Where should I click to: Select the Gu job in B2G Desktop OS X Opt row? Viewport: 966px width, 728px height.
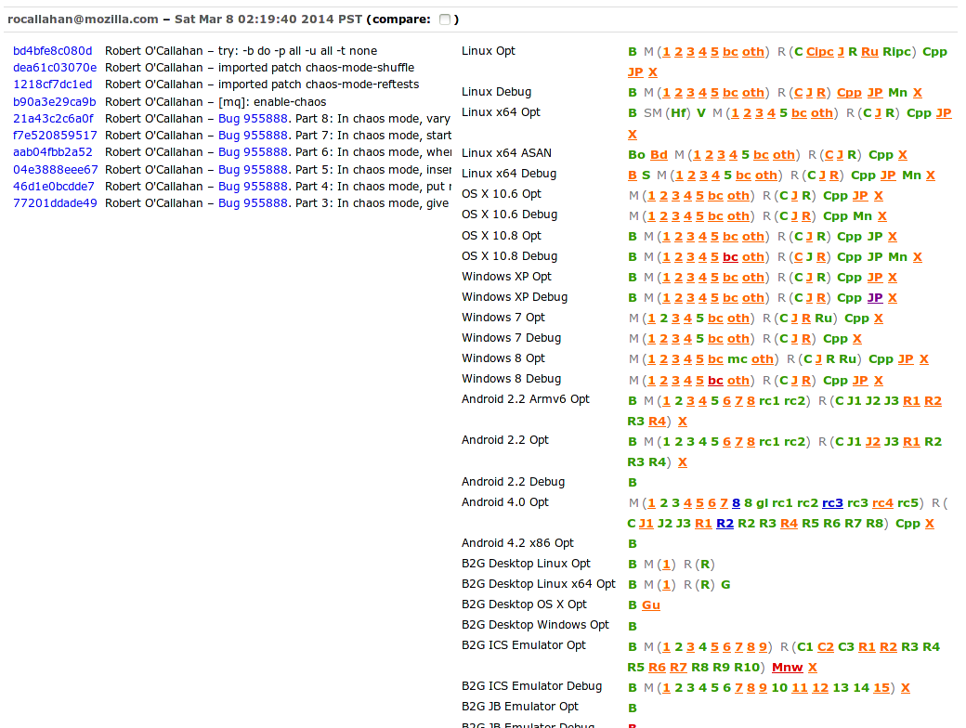point(651,604)
